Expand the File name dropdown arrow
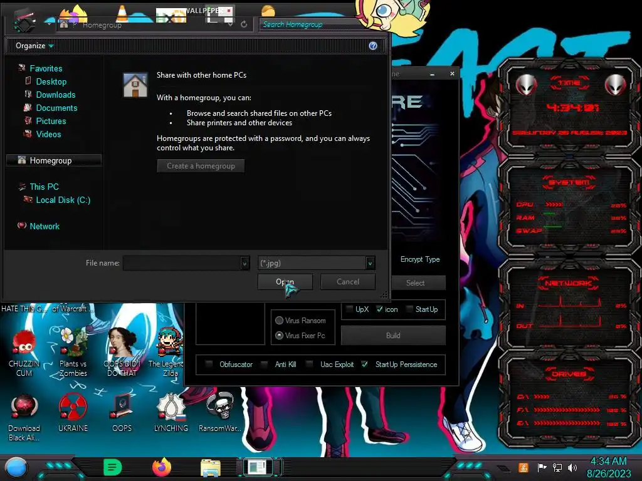 click(x=245, y=264)
